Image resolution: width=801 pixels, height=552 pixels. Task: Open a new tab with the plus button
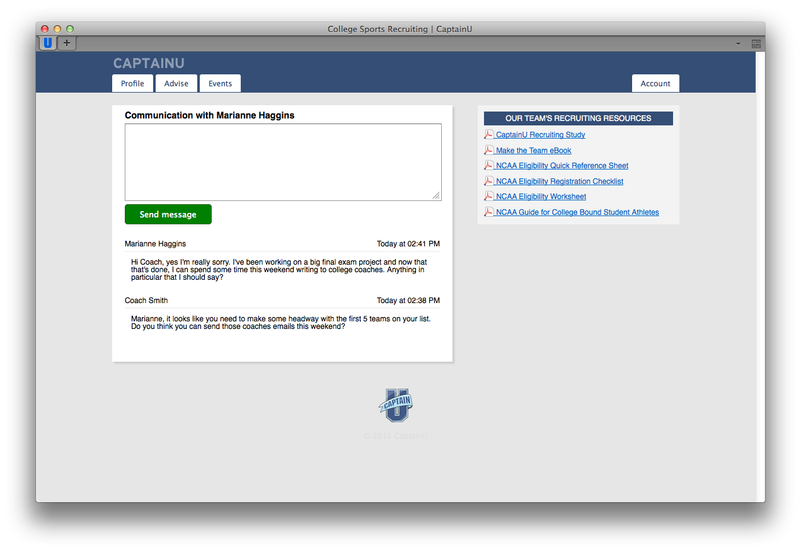(67, 43)
